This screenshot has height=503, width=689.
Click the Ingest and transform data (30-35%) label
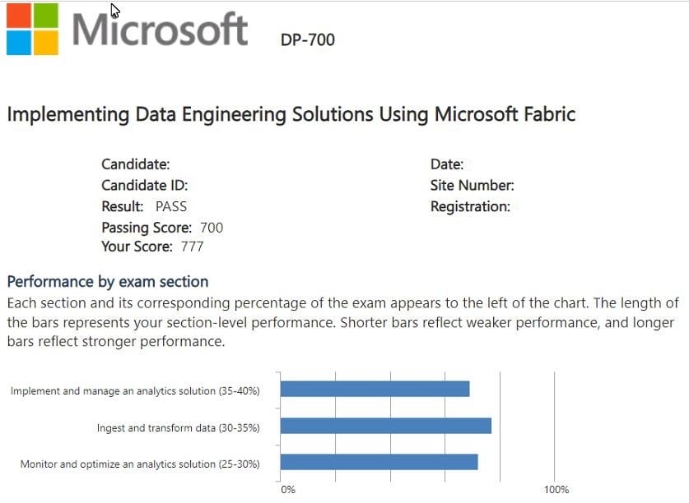[178, 428]
